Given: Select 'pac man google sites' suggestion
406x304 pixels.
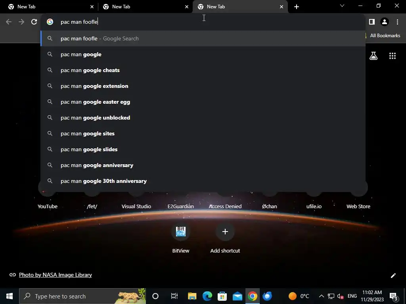Looking at the screenshot, I should click(203, 134).
